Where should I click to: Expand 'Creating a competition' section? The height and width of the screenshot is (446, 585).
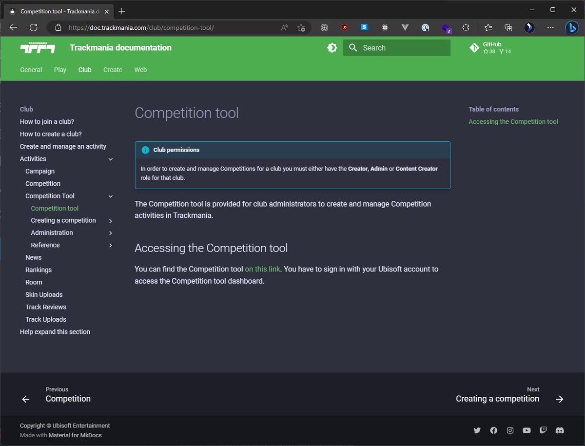click(111, 221)
